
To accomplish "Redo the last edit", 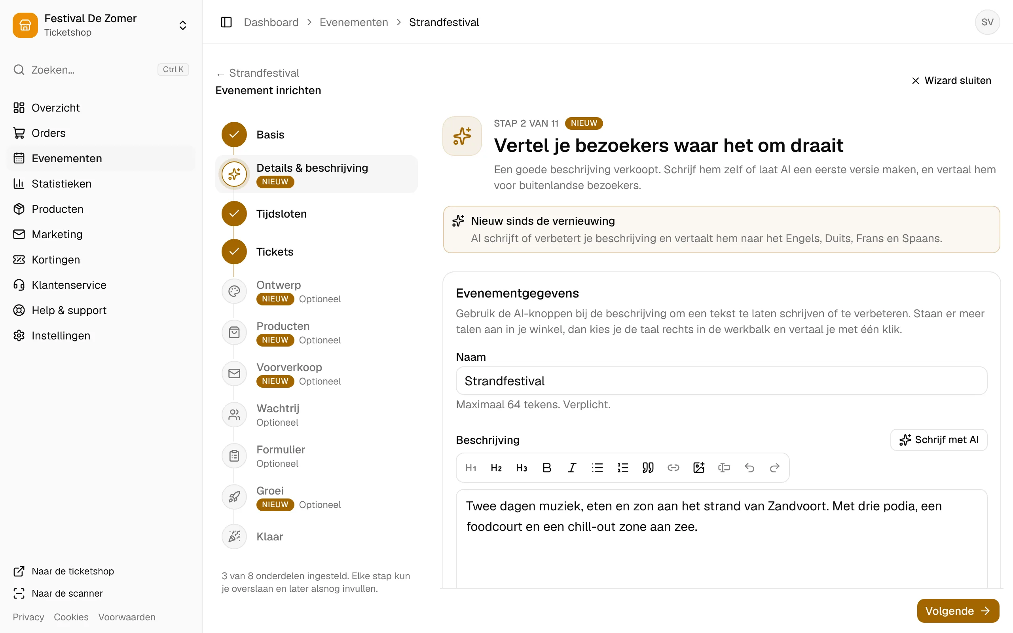I will pyautogui.click(x=775, y=468).
